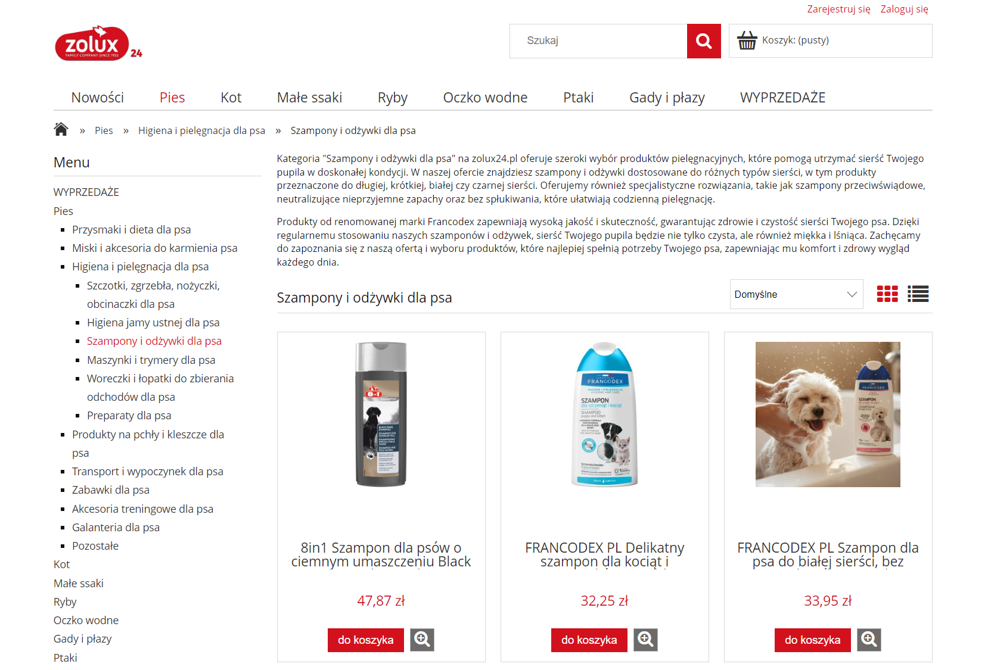991x670 pixels.
Task: Open the Domyślne sorting dropdown
Action: point(796,294)
